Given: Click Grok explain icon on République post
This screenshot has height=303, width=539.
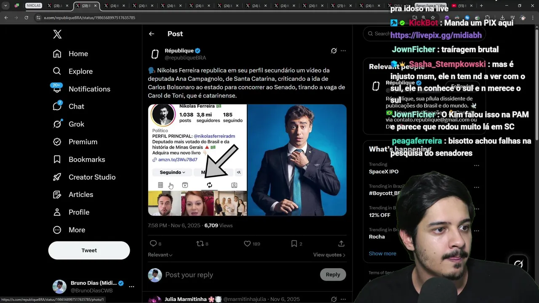Looking at the screenshot, I should [334, 50].
